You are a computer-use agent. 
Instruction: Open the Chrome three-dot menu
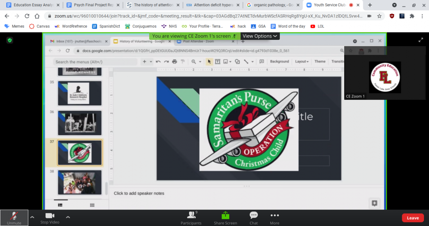pos(422,16)
